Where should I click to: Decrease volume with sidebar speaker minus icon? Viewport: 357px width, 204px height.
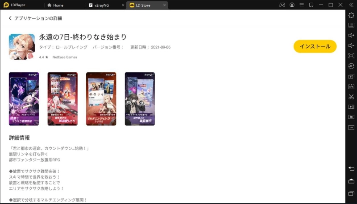click(x=351, y=45)
